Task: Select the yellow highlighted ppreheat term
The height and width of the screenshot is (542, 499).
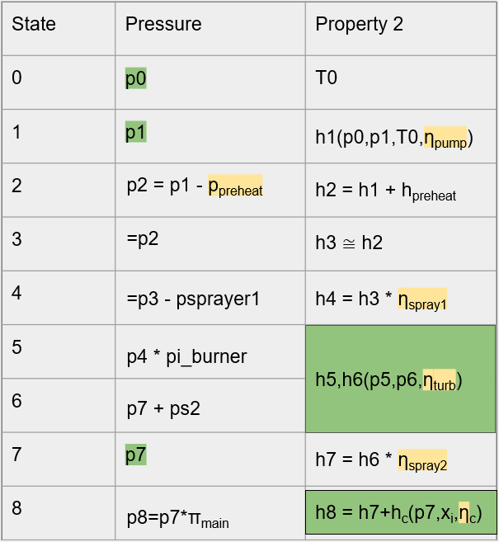Action: (x=235, y=186)
